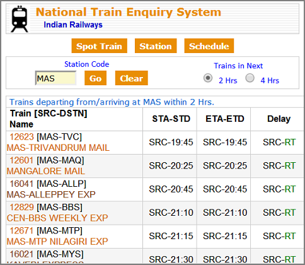This screenshot has width=305, height=265.
Task: Open MAS-MTP NILAGIRI EXP link
Action: pos(57,242)
